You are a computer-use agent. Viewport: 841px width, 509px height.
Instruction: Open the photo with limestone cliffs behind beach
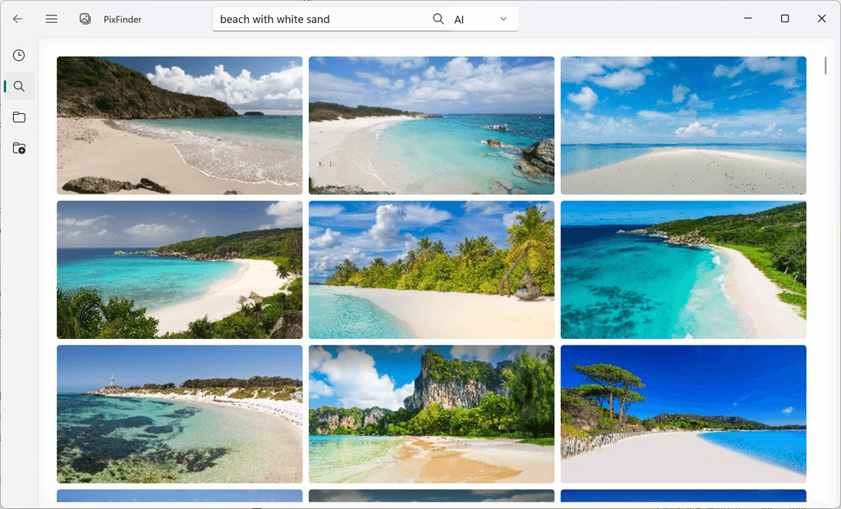coord(431,414)
